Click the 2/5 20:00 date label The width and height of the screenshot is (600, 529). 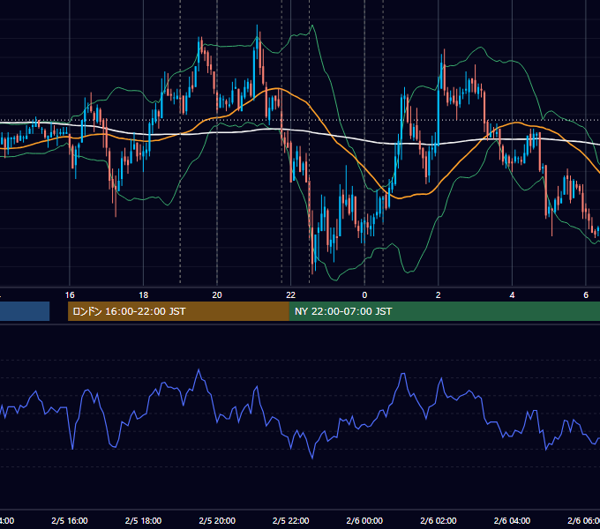(x=217, y=520)
